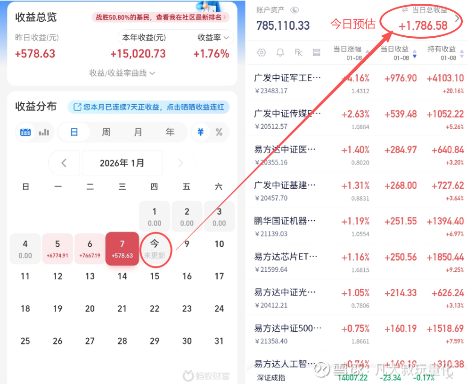
Task: Click the 785,110.33 account assets value
Action: [x=283, y=25]
